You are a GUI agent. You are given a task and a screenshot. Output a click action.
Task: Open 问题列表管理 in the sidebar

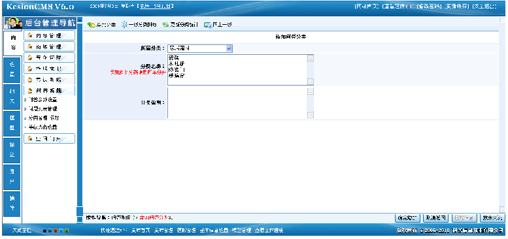pyautogui.click(x=42, y=109)
